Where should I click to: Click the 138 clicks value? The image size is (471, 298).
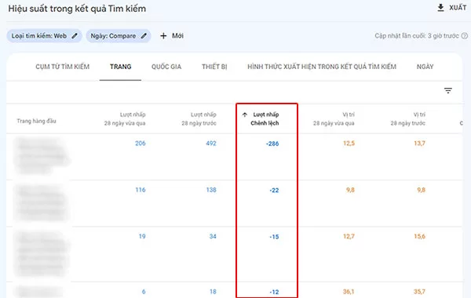click(211, 190)
